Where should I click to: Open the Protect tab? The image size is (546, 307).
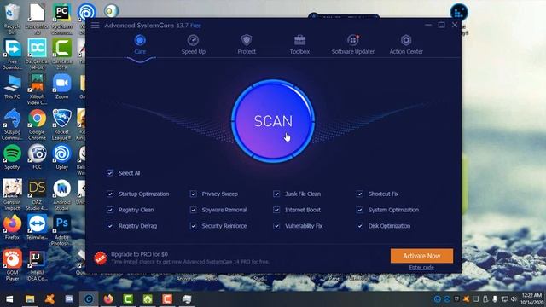[247, 44]
